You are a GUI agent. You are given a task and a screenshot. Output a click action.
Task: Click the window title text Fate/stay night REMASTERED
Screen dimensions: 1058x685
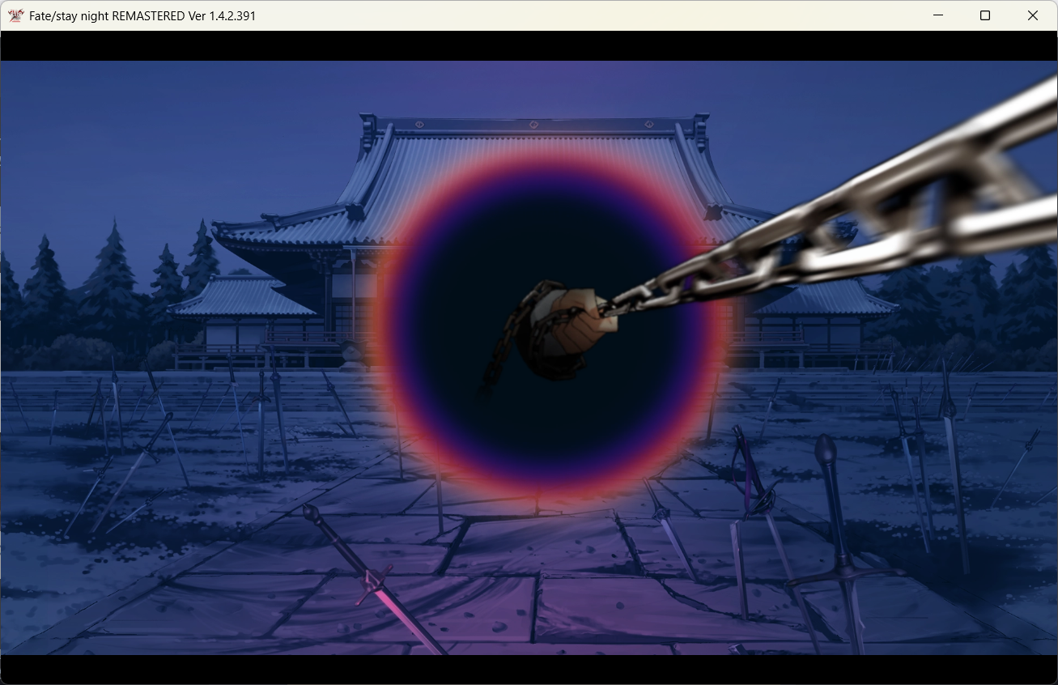(107, 15)
